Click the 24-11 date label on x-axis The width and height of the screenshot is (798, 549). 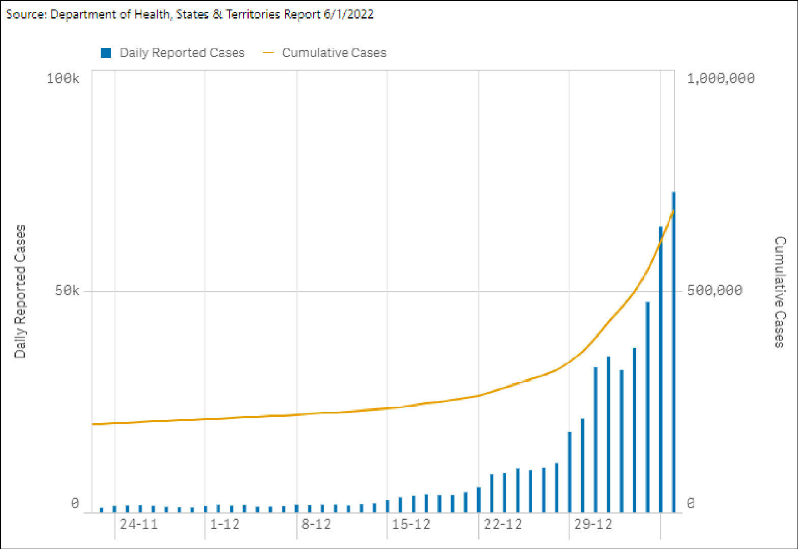(139, 524)
